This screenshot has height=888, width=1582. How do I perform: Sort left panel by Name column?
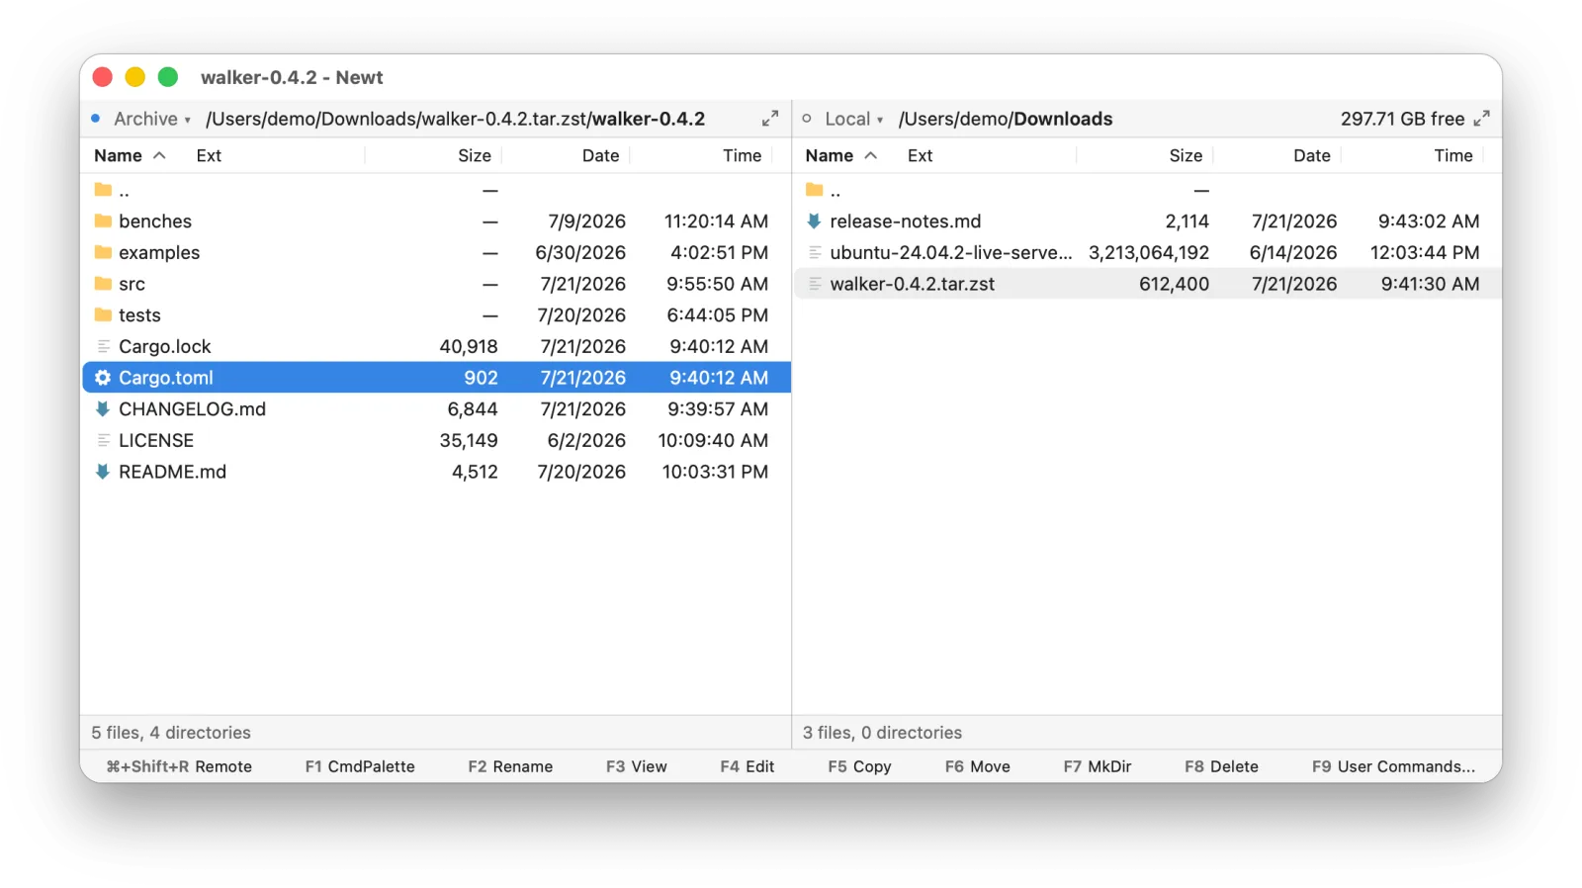(130, 155)
